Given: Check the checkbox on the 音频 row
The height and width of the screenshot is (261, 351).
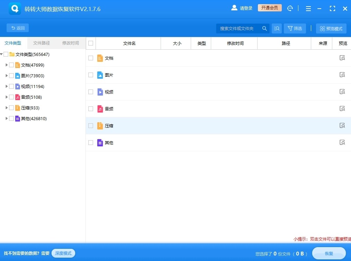Looking at the screenshot, I should coord(91,108).
